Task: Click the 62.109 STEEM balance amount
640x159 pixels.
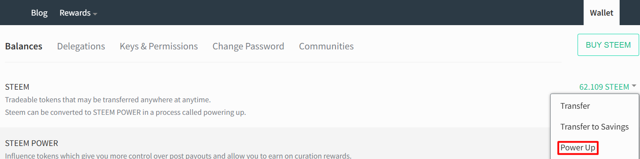Action: pos(604,87)
